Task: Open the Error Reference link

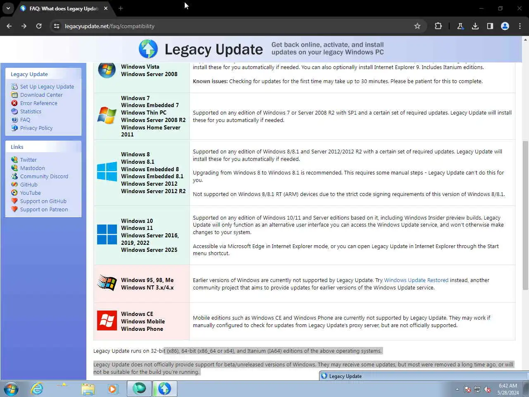Action: coord(39,103)
